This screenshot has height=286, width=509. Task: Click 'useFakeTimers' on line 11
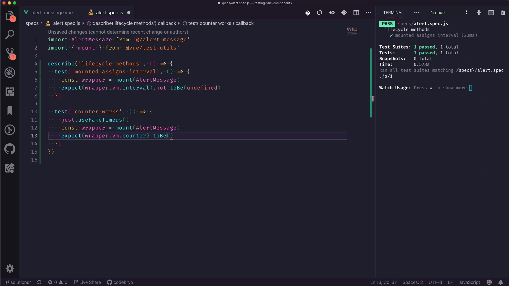coord(100,120)
